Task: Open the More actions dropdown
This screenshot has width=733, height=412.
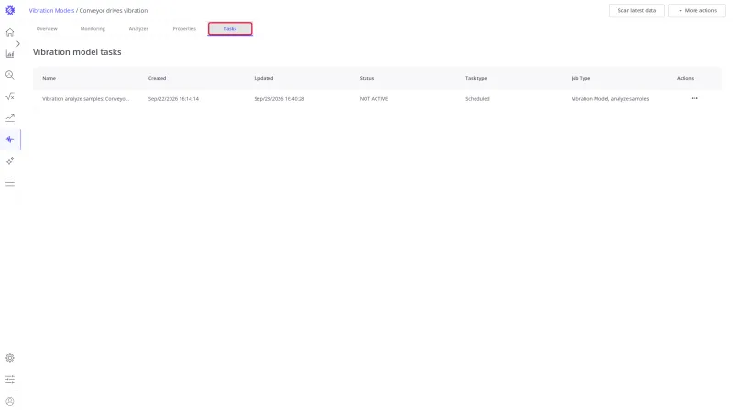Action: tap(696, 10)
